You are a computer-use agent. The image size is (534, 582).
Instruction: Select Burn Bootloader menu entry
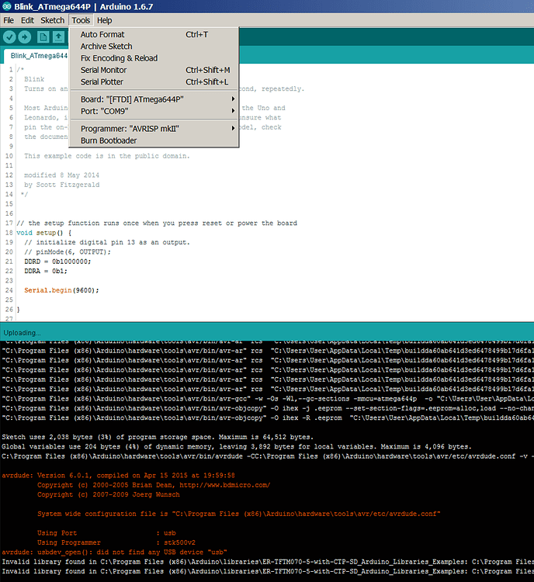[x=154, y=140]
